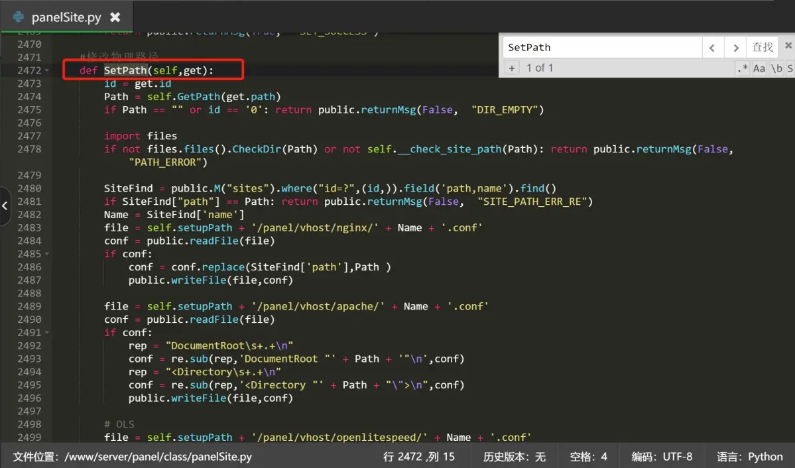This screenshot has width=795, height=468.
Task: Expand the replace field with plus button
Action: [511, 68]
